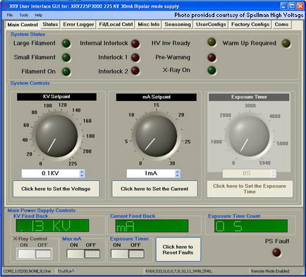This screenshot has height=277, width=306.
Task: Click the Current Feed Back mA display
Action: (152, 226)
